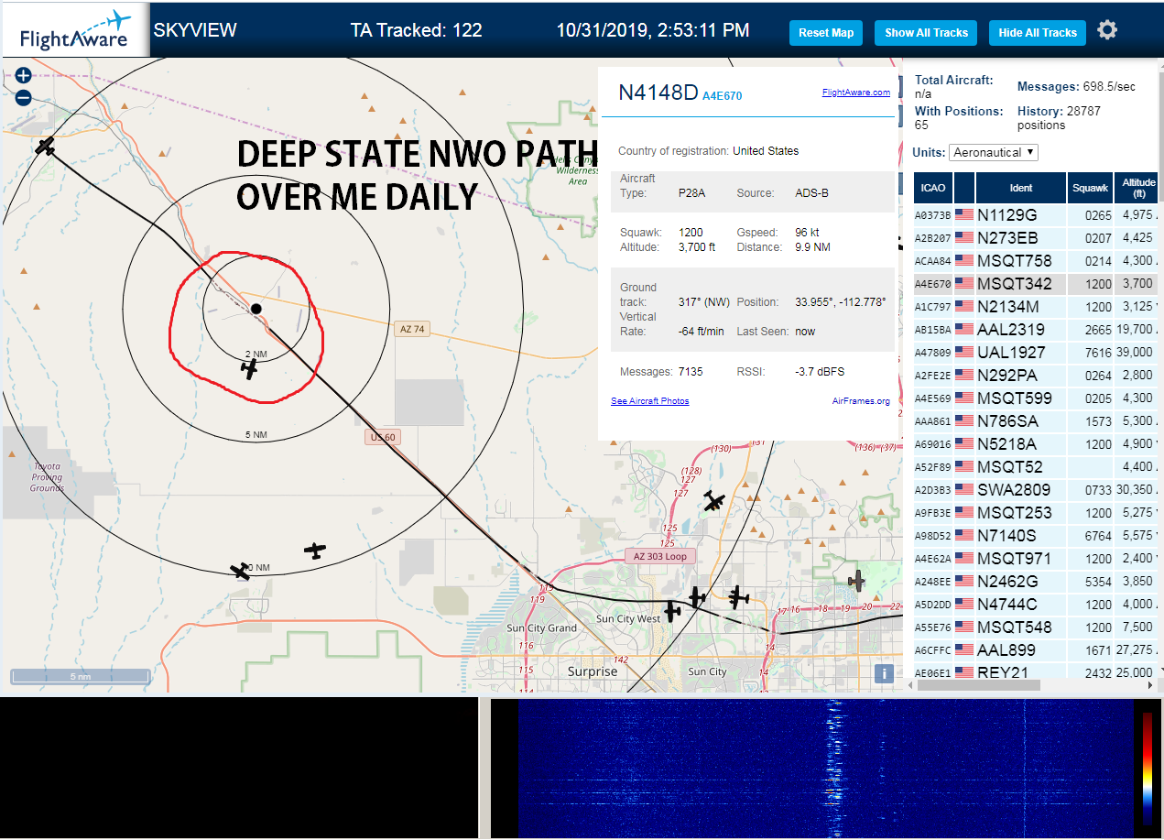Select the SWA2809 row
Viewport: 1164px width, 840px height.
(x=1036, y=489)
